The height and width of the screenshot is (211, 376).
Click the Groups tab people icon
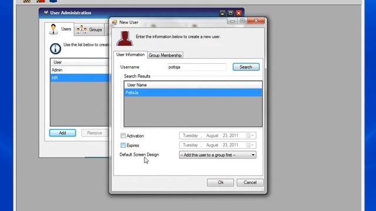point(82,30)
